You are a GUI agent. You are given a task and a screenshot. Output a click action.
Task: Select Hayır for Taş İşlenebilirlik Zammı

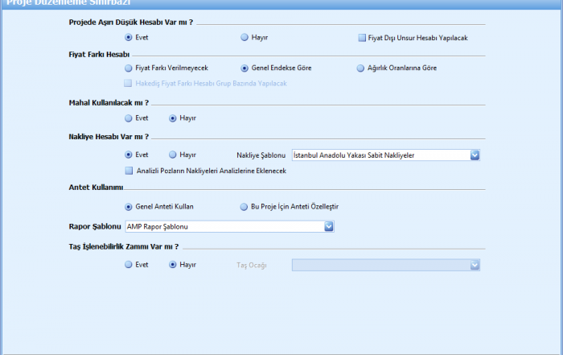(x=173, y=264)
